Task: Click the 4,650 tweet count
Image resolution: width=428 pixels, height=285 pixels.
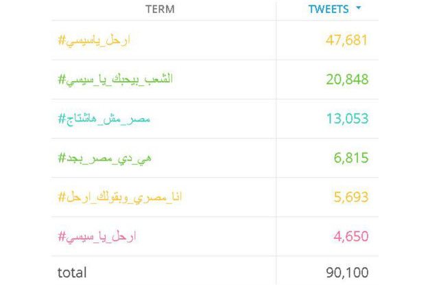Action: point(351,236)
